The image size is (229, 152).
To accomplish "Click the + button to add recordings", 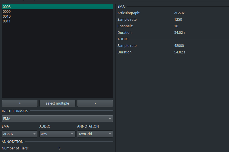I will point(20,103).
